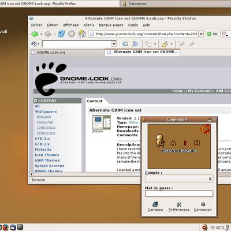Expand the second toolbar text field dropdown
Image resolution: width=231 pixels, height=231 pixels.
[x=114, y=44]
